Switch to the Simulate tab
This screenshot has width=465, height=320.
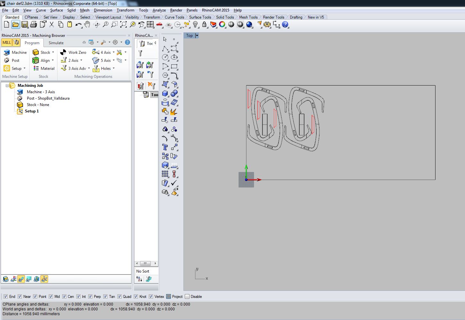[56, 43]
